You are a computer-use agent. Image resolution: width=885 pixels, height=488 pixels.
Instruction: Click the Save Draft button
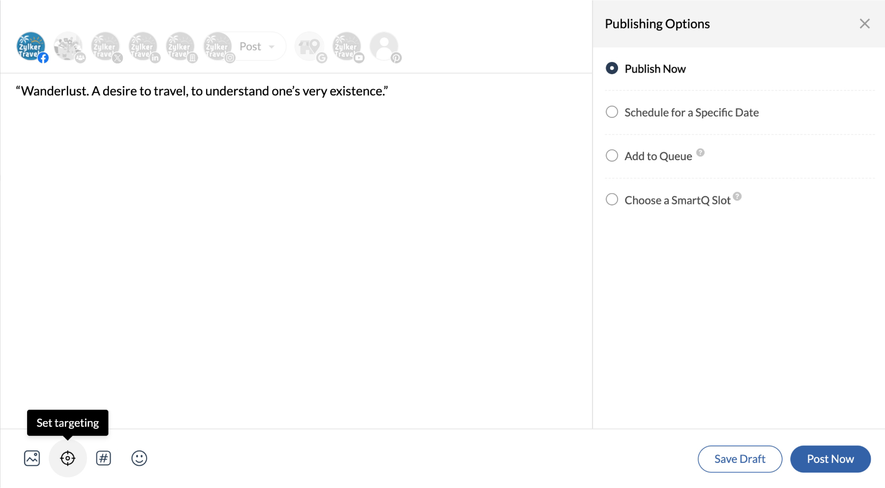(739, 459)
